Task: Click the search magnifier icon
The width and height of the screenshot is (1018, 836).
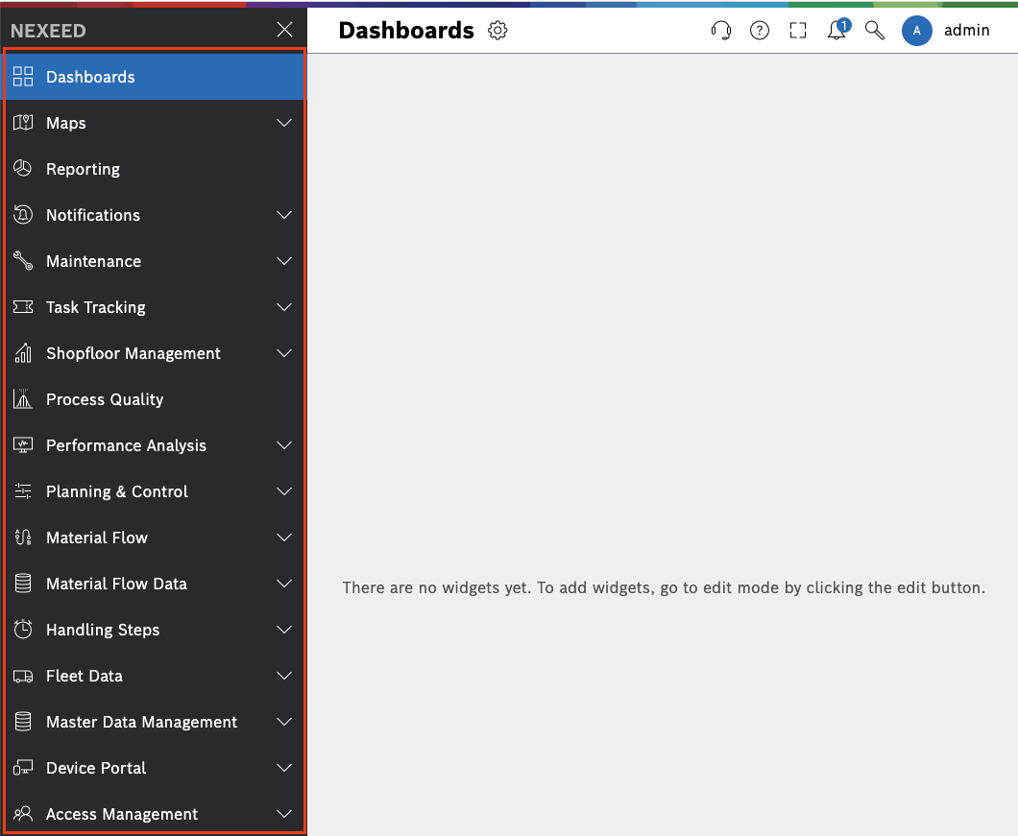Action: (x=874, y=31)
